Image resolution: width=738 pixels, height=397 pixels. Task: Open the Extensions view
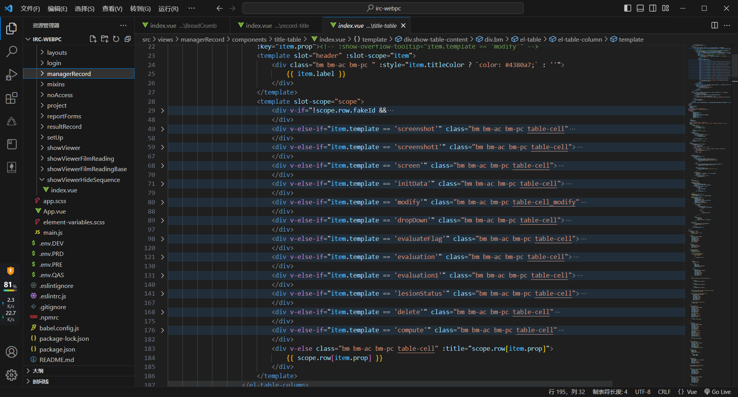pos(12,98)
